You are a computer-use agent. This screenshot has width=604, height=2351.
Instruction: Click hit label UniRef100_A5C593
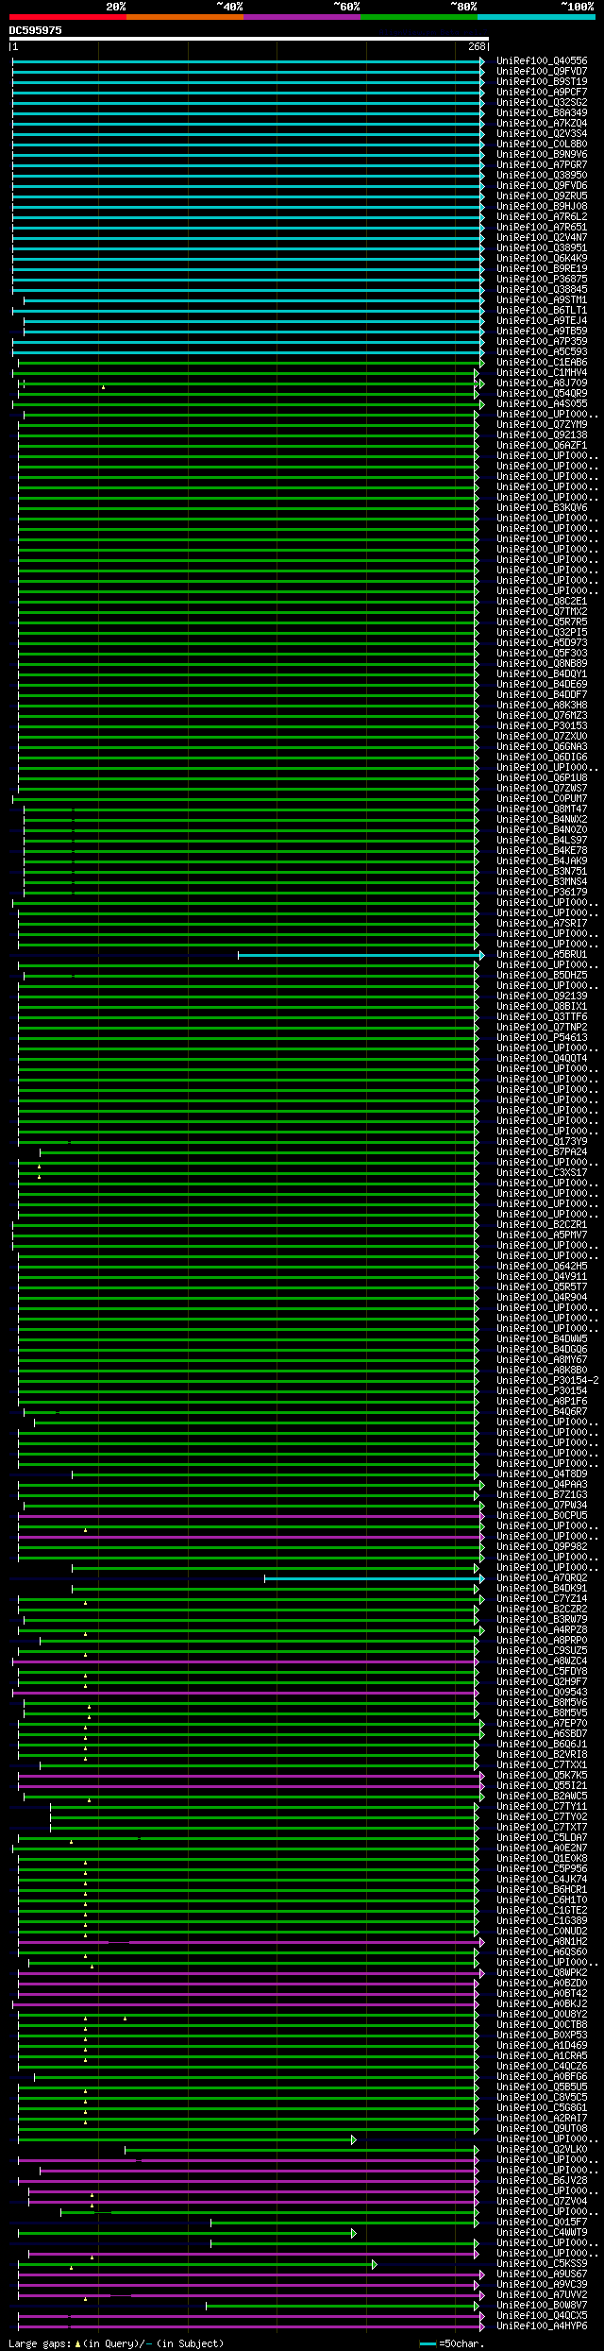pos(542,352)
